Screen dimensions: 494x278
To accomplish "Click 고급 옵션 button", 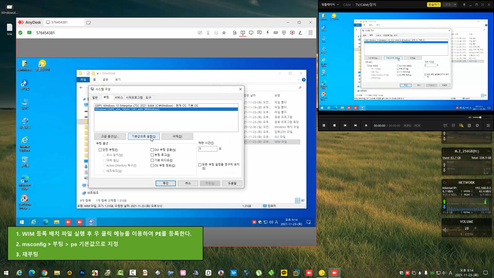I will pyautogui.click(x=110, y=136).
